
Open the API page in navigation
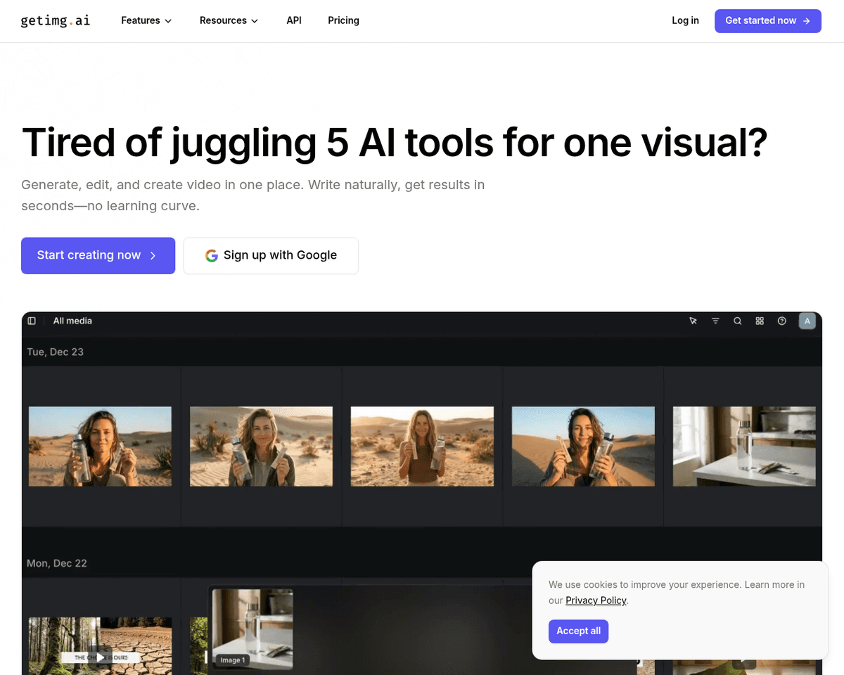coord(294,20)
